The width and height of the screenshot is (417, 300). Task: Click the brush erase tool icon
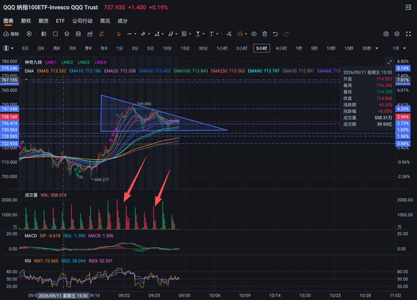pos(229,34)
